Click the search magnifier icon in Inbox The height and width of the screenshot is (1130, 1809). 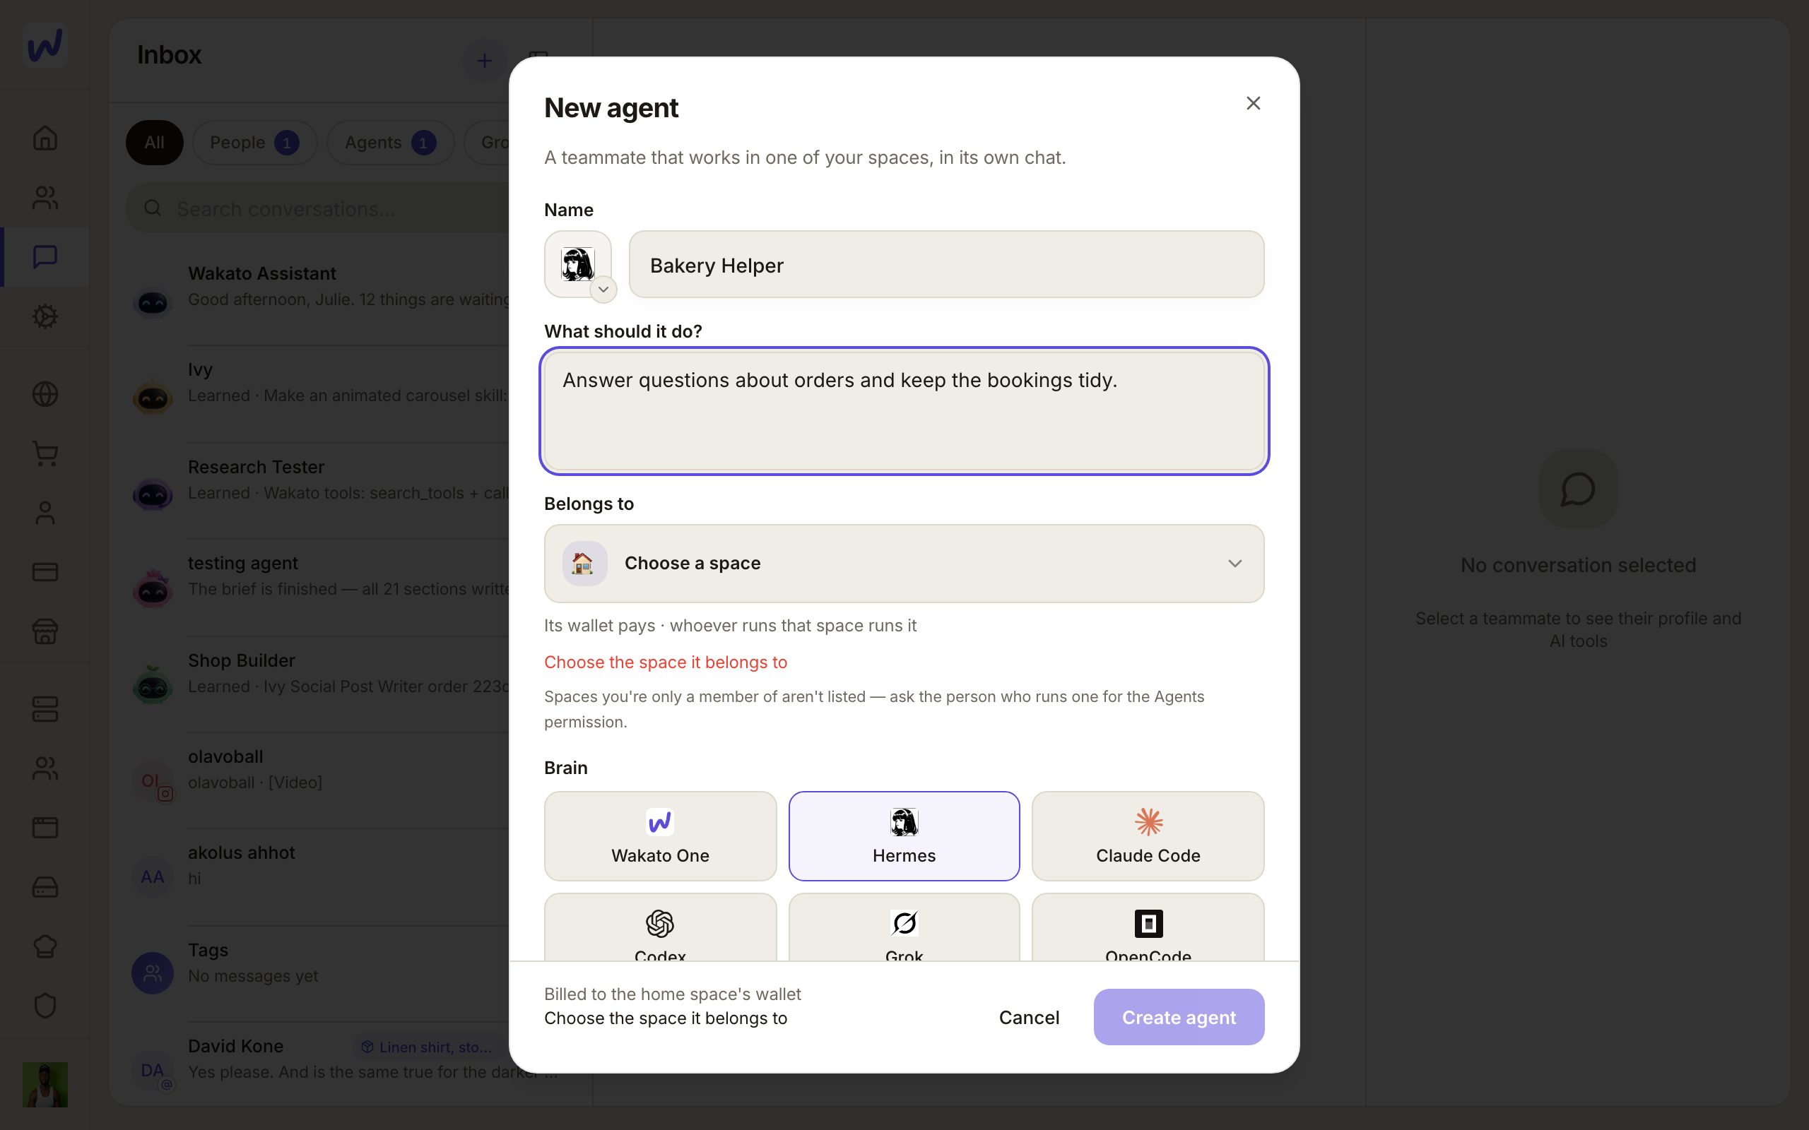coord(153,208)
